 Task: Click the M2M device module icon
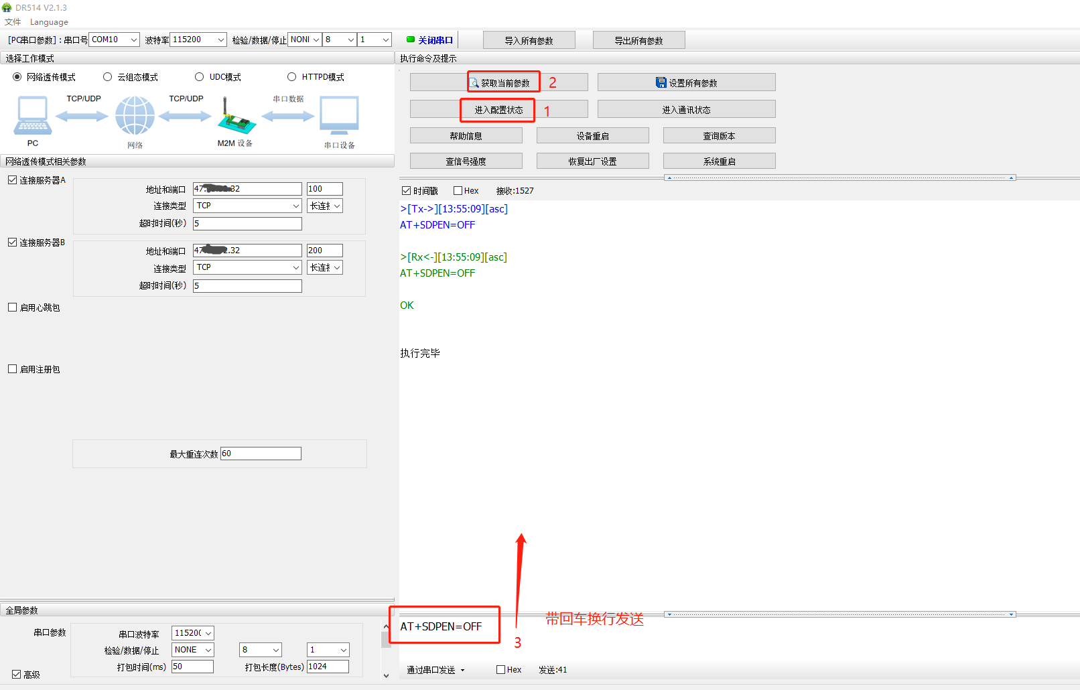click(236, 117)
